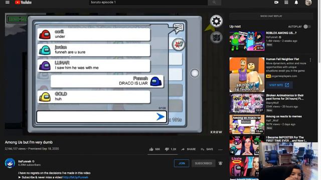Click the VISIT SITE ad button

point(279,85)
